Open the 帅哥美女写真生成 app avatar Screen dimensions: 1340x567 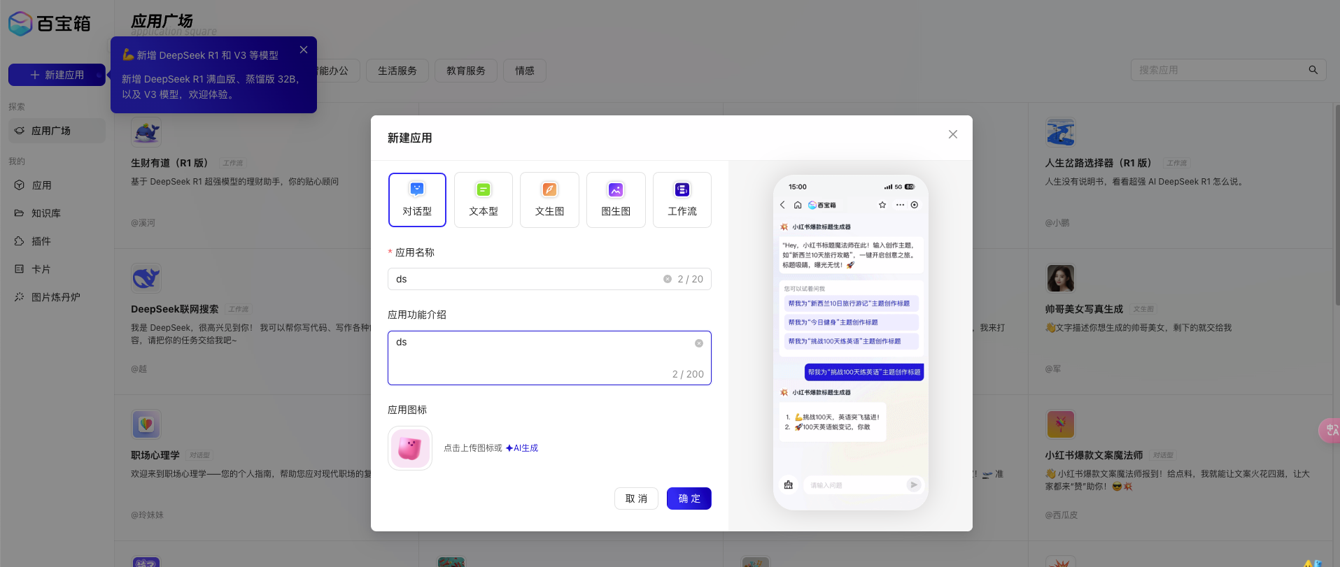point(1061,278)
